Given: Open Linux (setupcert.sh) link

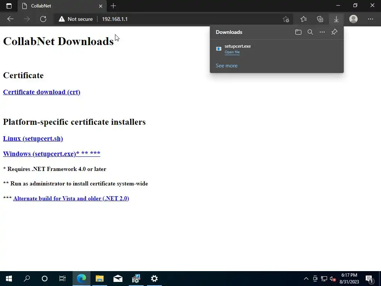Looking at the screenshot, I should pos(33,139).
